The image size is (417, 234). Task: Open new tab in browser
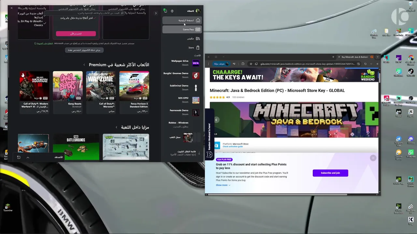coord(333,57)
